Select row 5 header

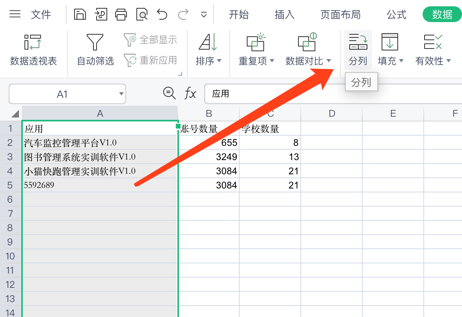[x=10, y=185]
